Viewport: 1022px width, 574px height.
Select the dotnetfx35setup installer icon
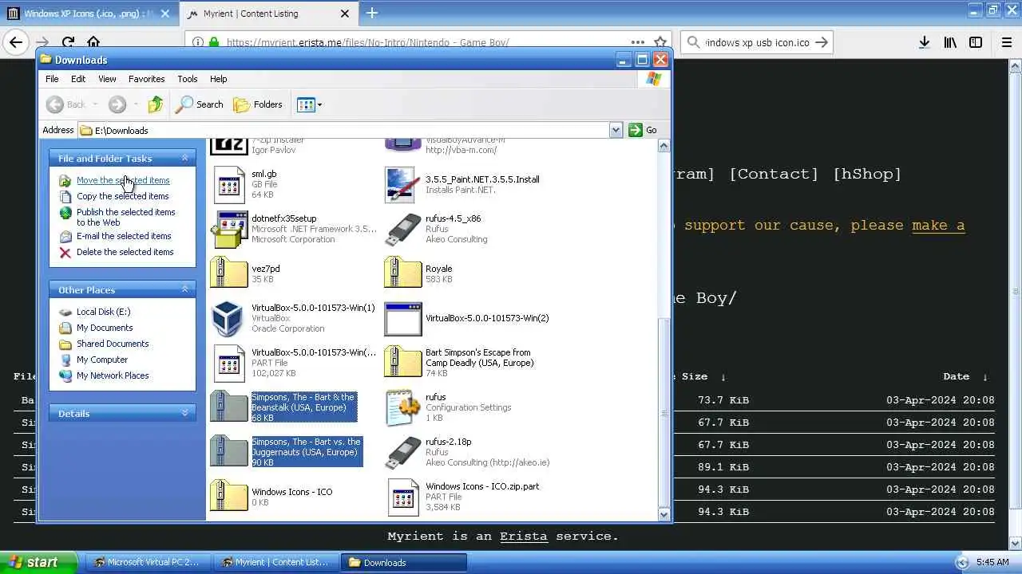click(x=229, y=230)
